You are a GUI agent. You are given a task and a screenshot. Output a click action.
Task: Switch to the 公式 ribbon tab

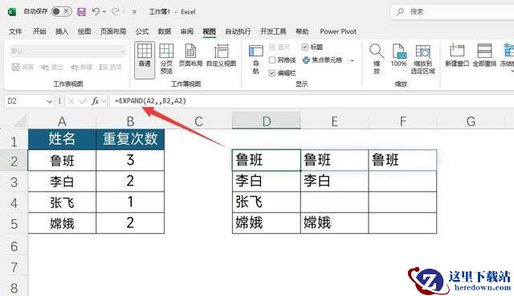click(x=142, y=31)
